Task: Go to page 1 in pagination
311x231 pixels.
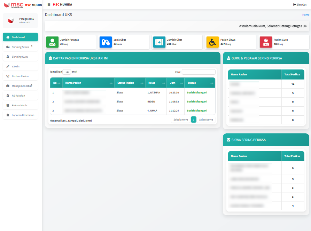Action: pyautogui.click(x=194, y=119)
